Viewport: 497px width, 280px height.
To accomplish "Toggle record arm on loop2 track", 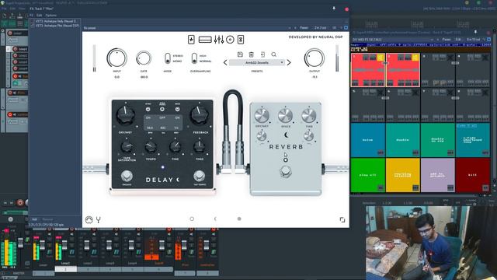I will 15,55.
